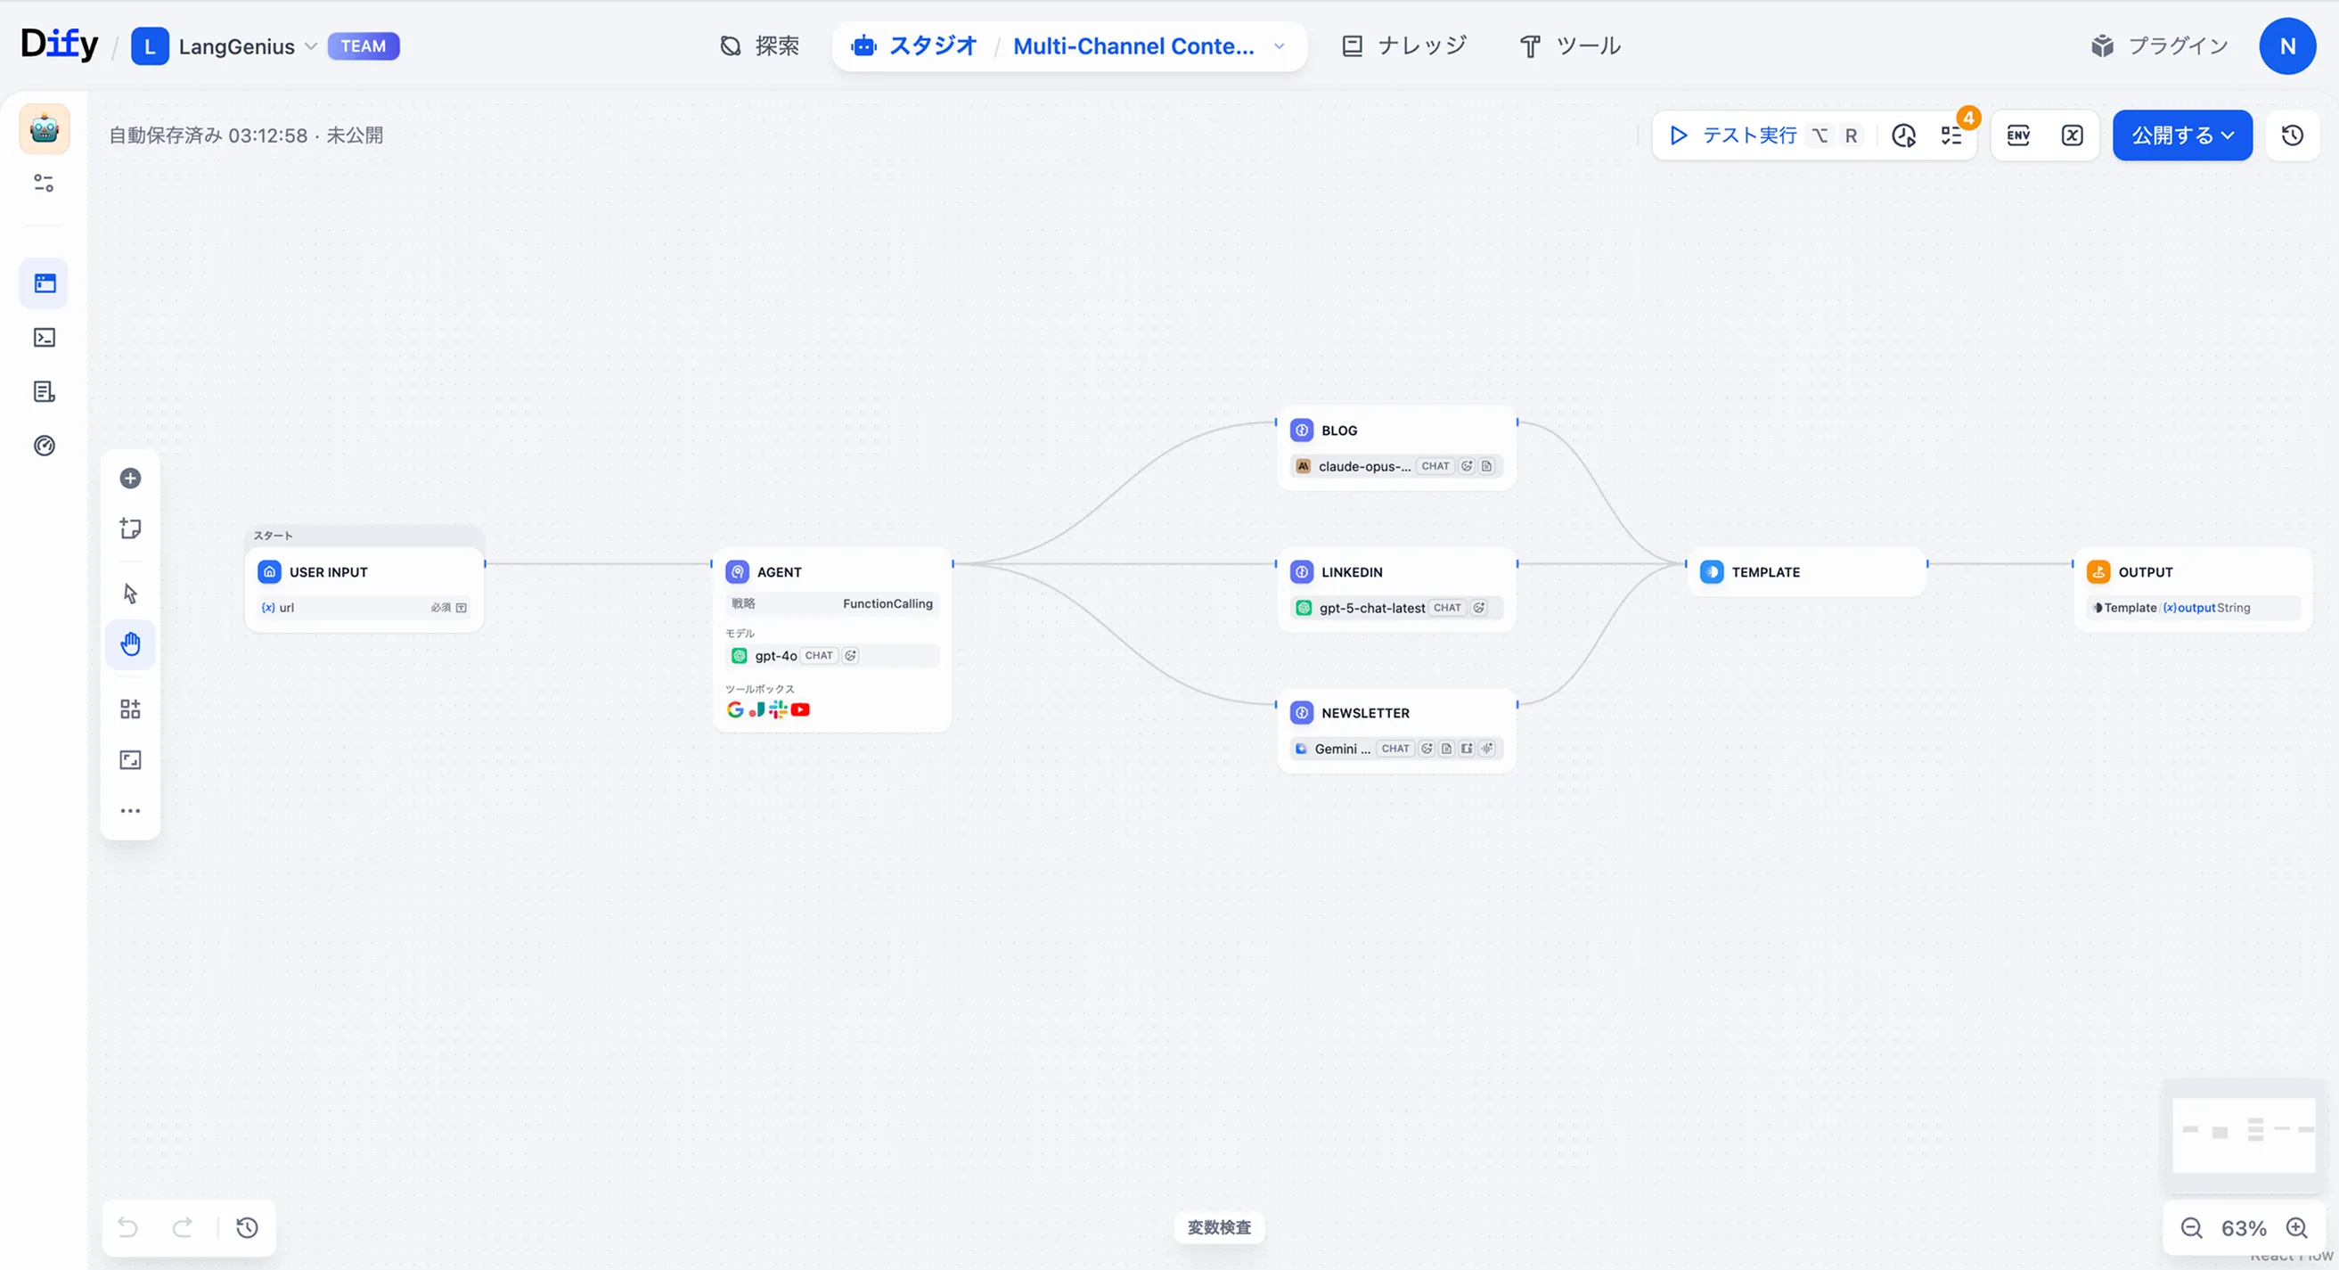Select the OUTPUT node title
The height and width of the screenshot is (1270, 2339).
point(2145,572)
